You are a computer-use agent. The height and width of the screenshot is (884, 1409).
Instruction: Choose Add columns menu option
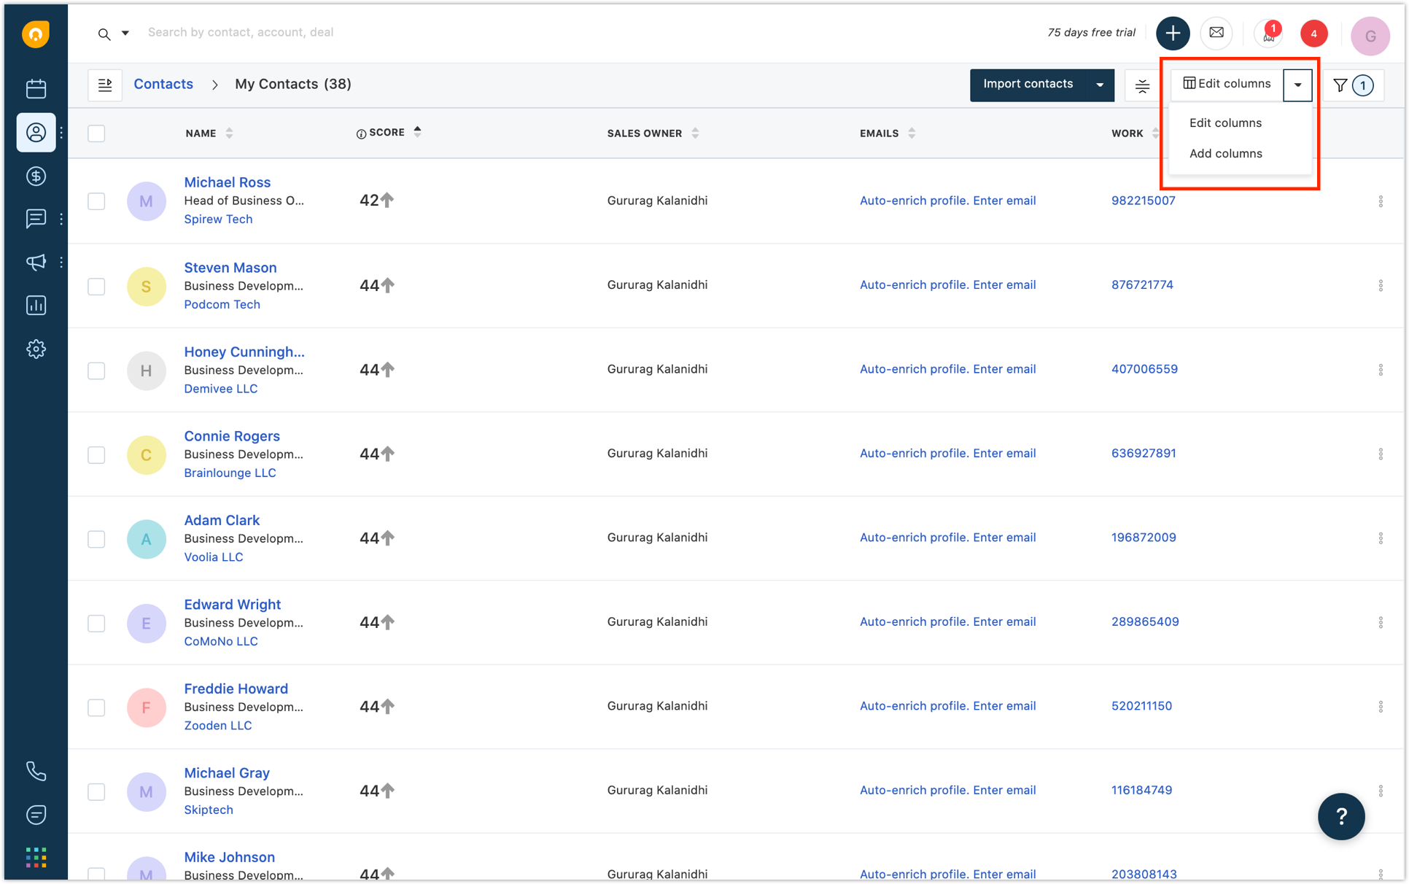tap(1225, 153)
